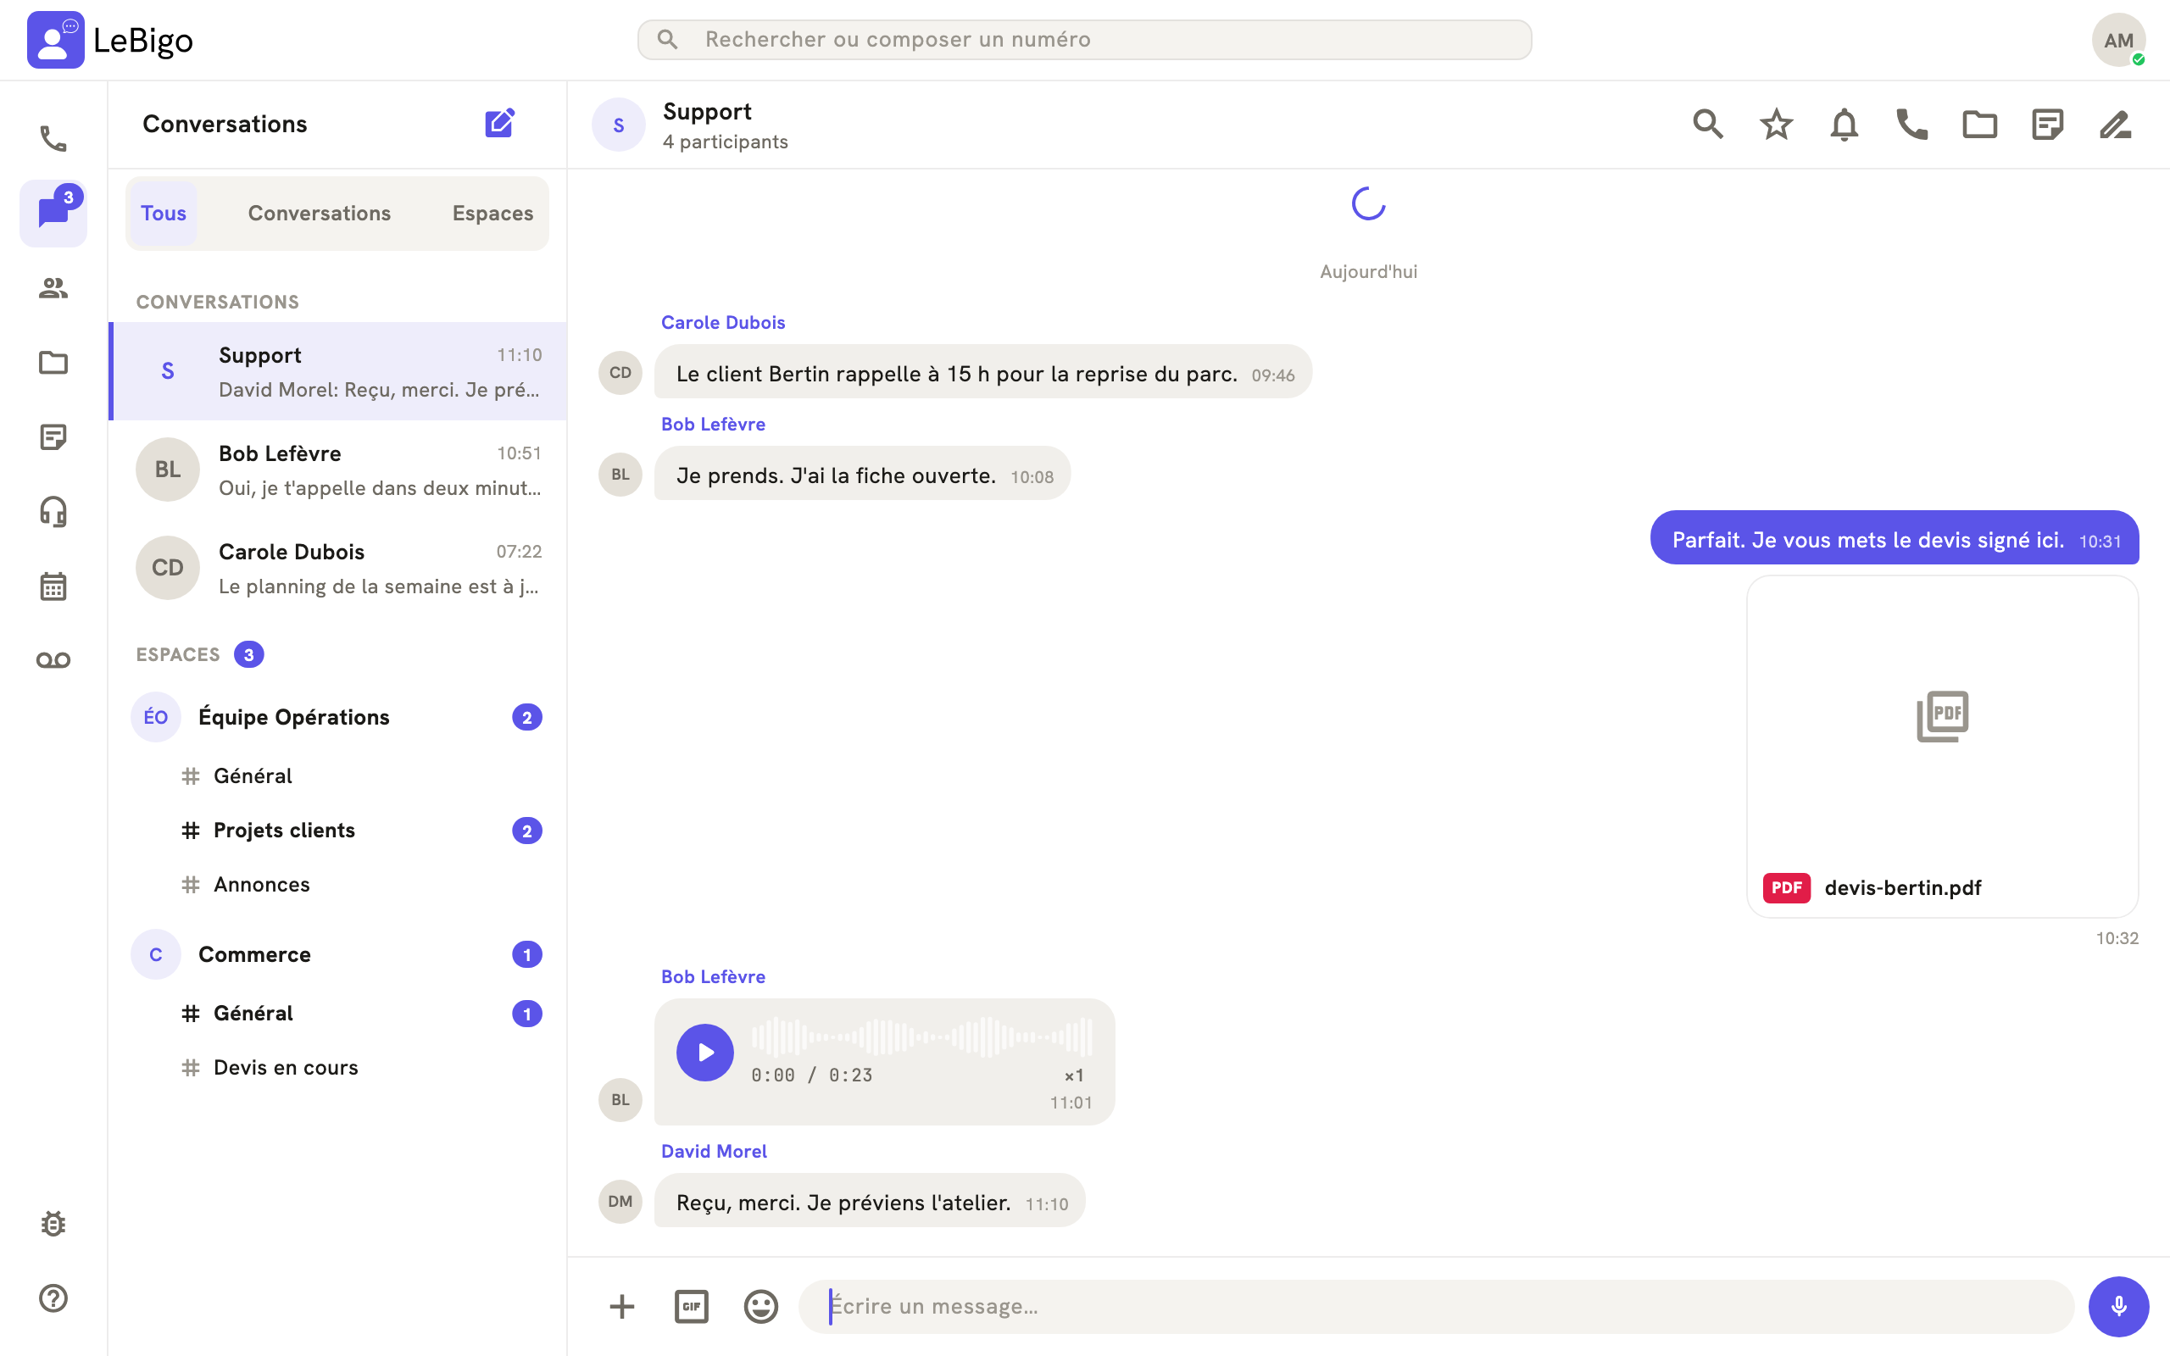Open the headset support section in sidebar
Viewport: 2170px width, 1356px height.
click(x=53, y=511)
